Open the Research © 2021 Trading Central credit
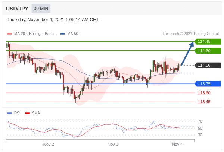Screen dimensions: 224x152 [x=191, y=34]
